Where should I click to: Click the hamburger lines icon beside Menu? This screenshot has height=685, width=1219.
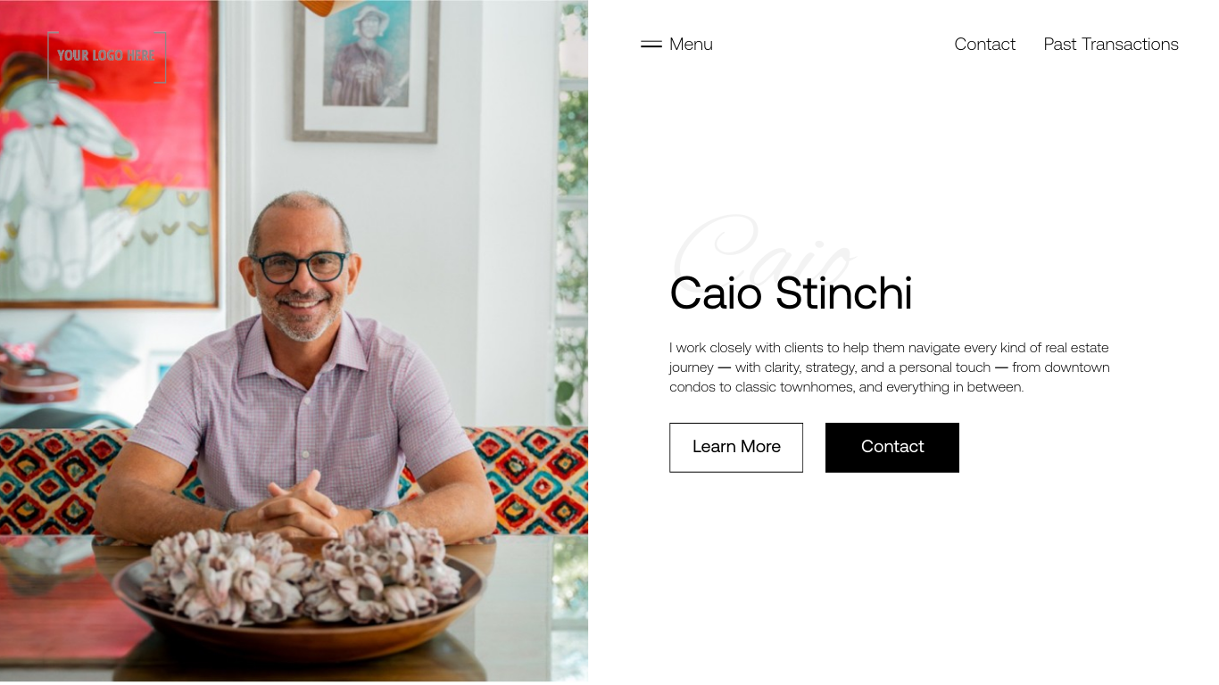tap(651, 45)
